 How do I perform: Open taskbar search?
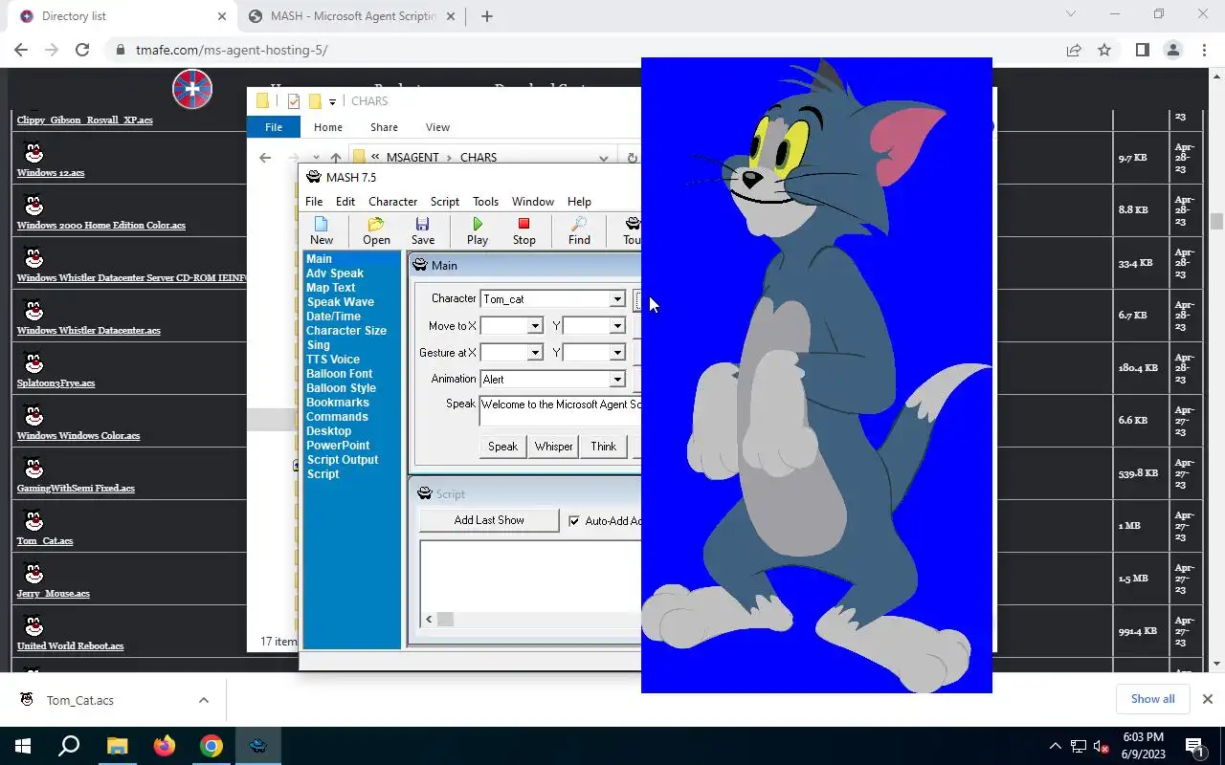tap(69, 746)
